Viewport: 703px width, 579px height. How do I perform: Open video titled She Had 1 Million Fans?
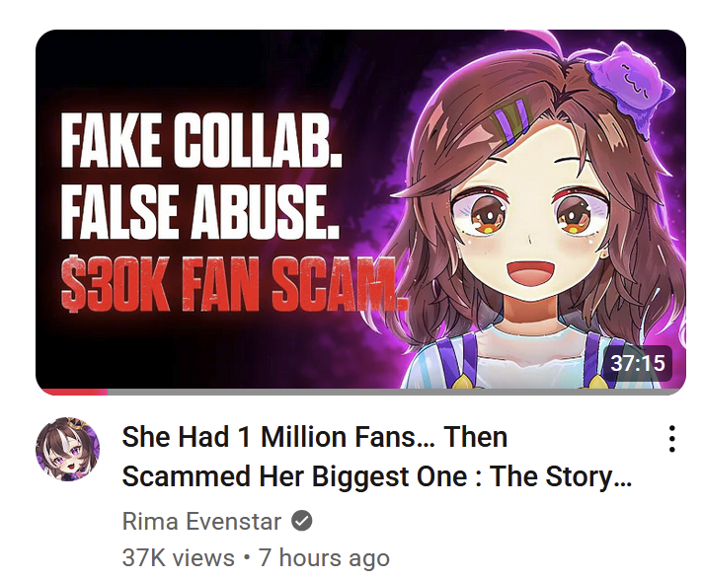tap(376, 457)
